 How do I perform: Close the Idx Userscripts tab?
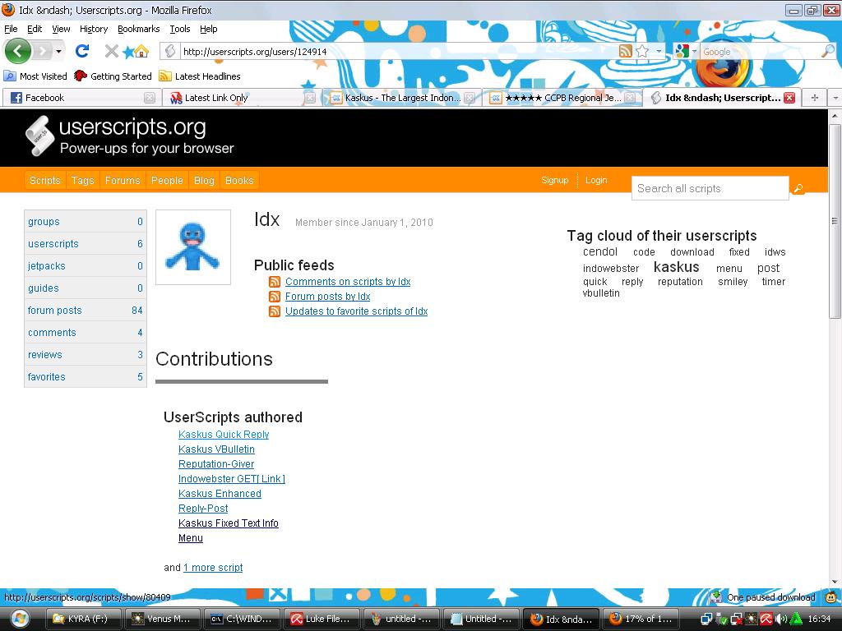pos(789,98)
